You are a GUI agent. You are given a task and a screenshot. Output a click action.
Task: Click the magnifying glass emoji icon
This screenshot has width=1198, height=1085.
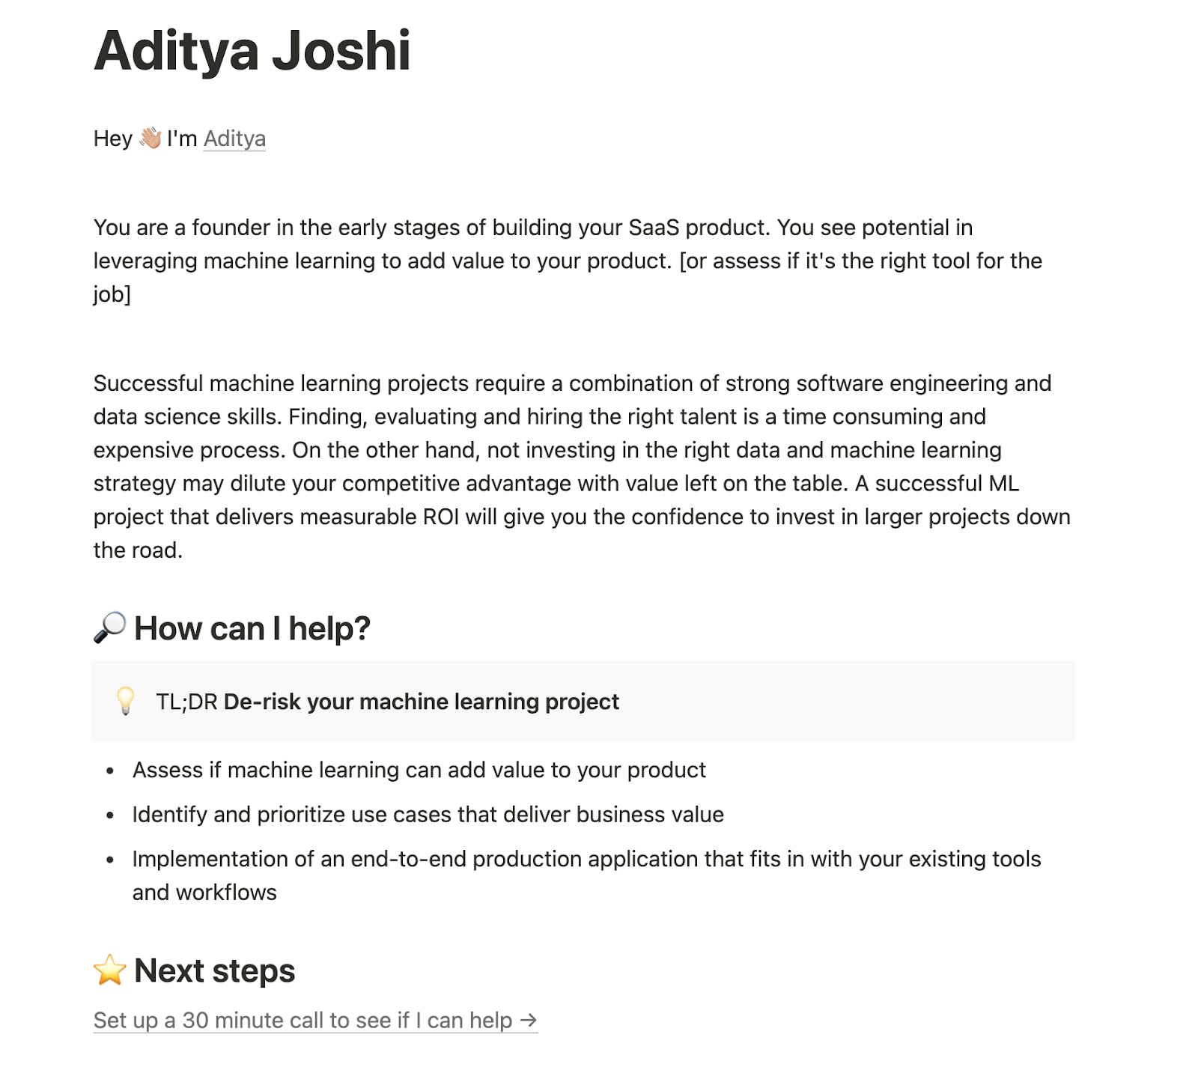tap(109, 627)
